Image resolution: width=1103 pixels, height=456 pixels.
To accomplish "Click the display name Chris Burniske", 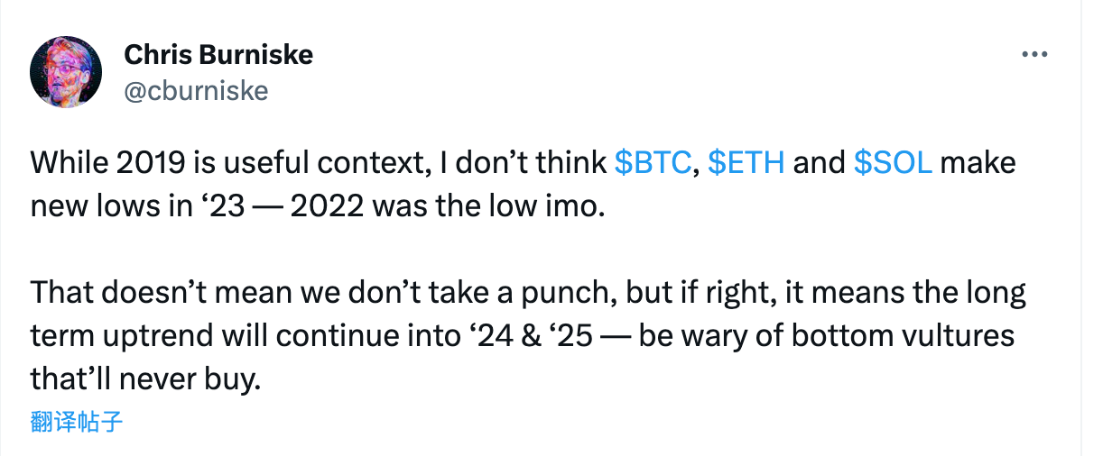I will [x=218, y=55].
